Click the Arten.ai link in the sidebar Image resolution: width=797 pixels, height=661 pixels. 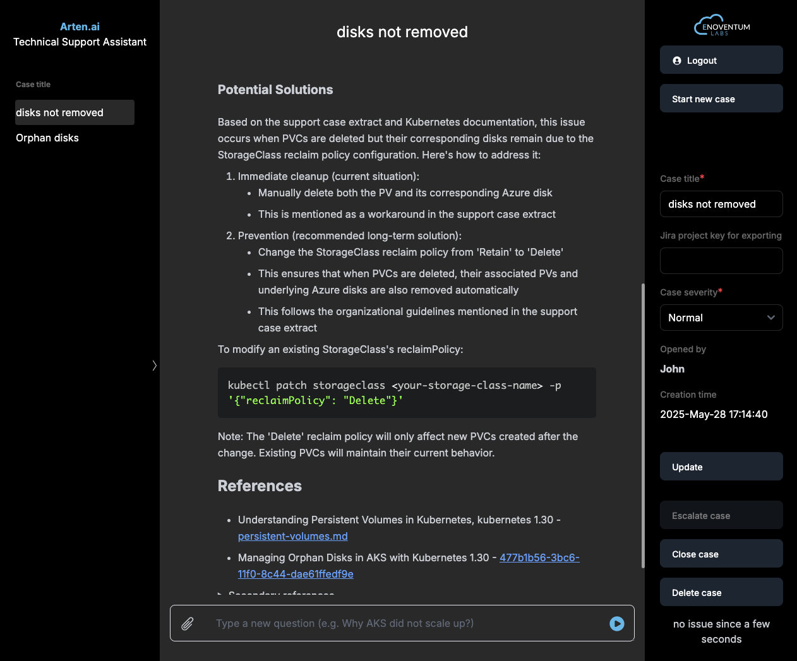coord(80,27)
